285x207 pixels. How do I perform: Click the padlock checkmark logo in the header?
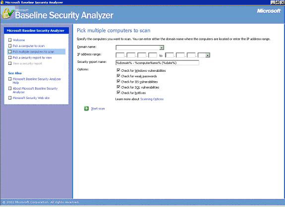(8, 14)
